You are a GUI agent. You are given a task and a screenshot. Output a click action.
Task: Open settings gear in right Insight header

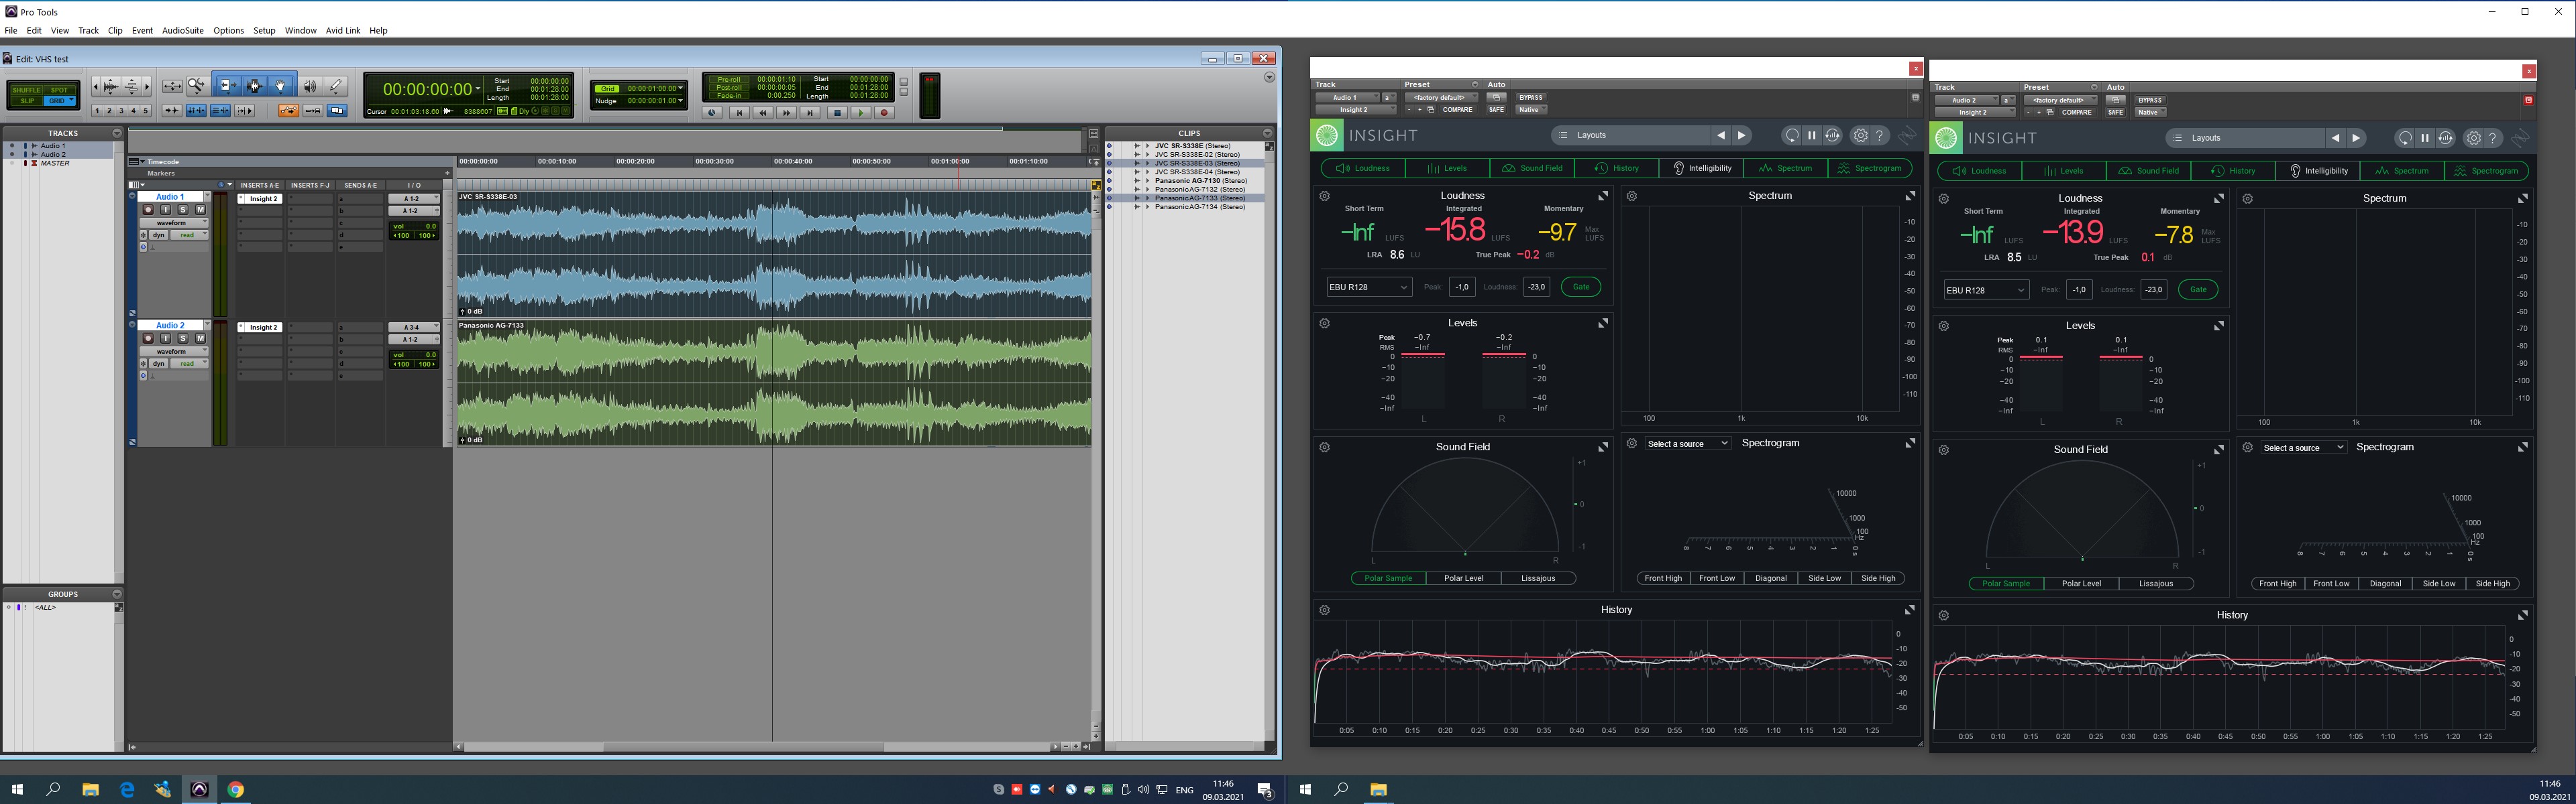[2473, 139]
